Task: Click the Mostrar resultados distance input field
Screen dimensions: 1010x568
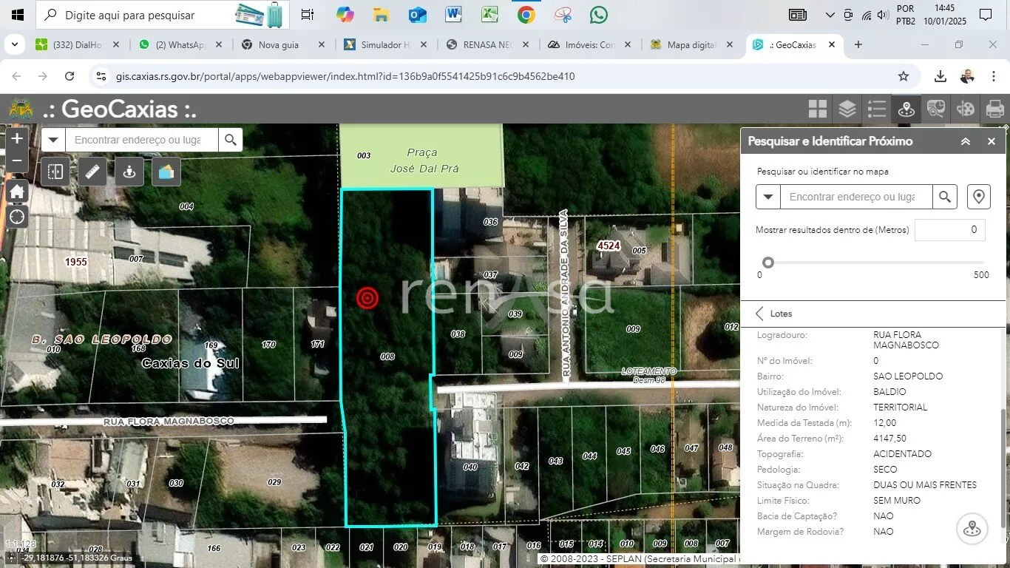Action: coord(949,230)
